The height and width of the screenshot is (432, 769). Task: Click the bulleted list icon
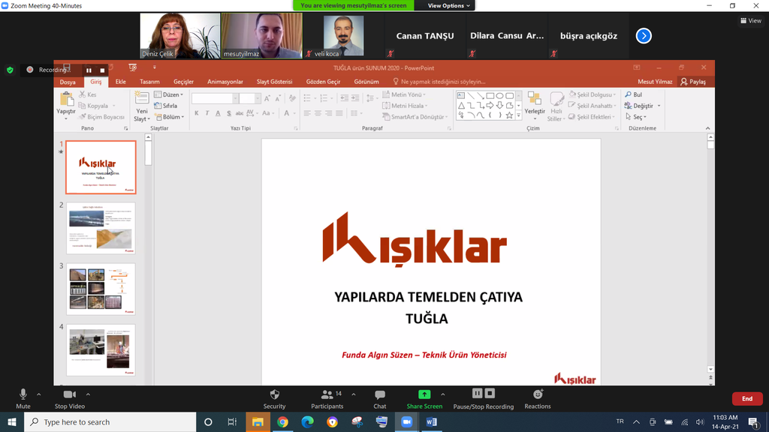pyautogui.click(x=307, y=98)
